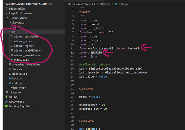
Task: Click code.py in the breadcrumb
Action: pos(123,4)
